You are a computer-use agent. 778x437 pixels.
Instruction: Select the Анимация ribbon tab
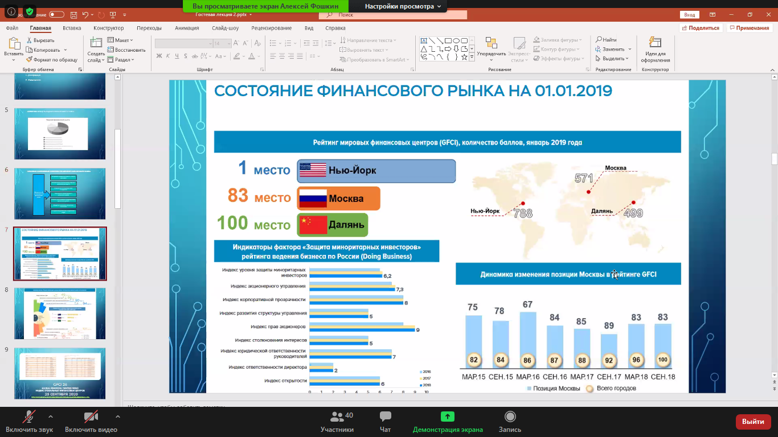(187, 28)
